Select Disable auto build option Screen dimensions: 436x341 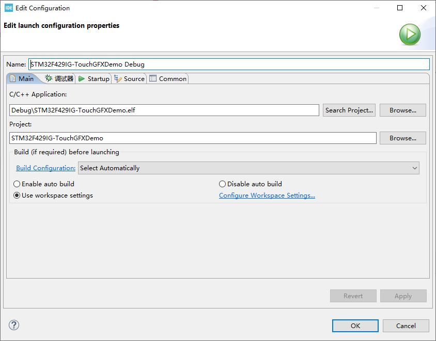click(x=223, y=184)
